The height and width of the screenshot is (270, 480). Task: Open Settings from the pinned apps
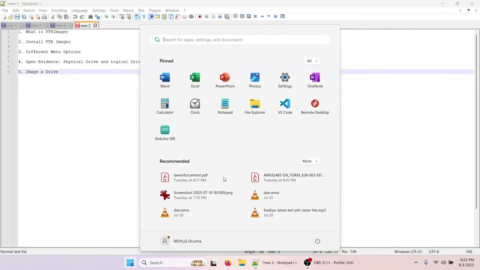(x=285, y=81)
